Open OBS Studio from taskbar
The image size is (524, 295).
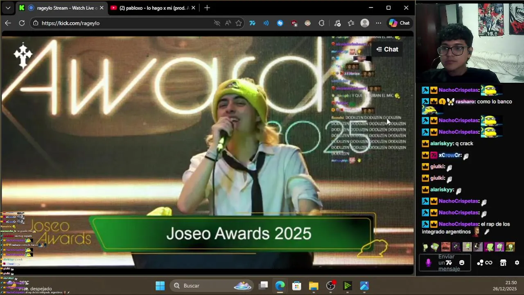click(x=331, y=286)
